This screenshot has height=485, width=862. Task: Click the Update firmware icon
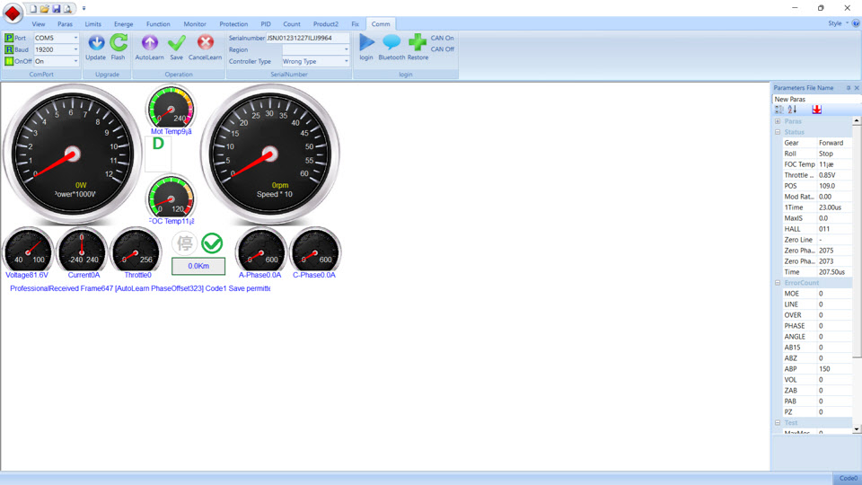96,43
